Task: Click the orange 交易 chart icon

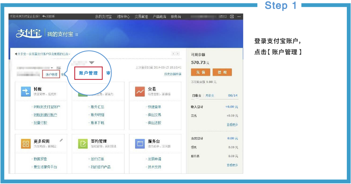Action: pos(140,92)
